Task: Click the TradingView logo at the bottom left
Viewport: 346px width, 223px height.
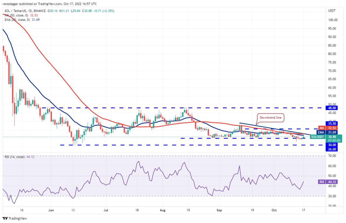Action: pyautogui.click(x=15, y=218)
